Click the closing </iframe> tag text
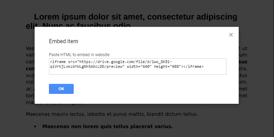 point(194,66)
